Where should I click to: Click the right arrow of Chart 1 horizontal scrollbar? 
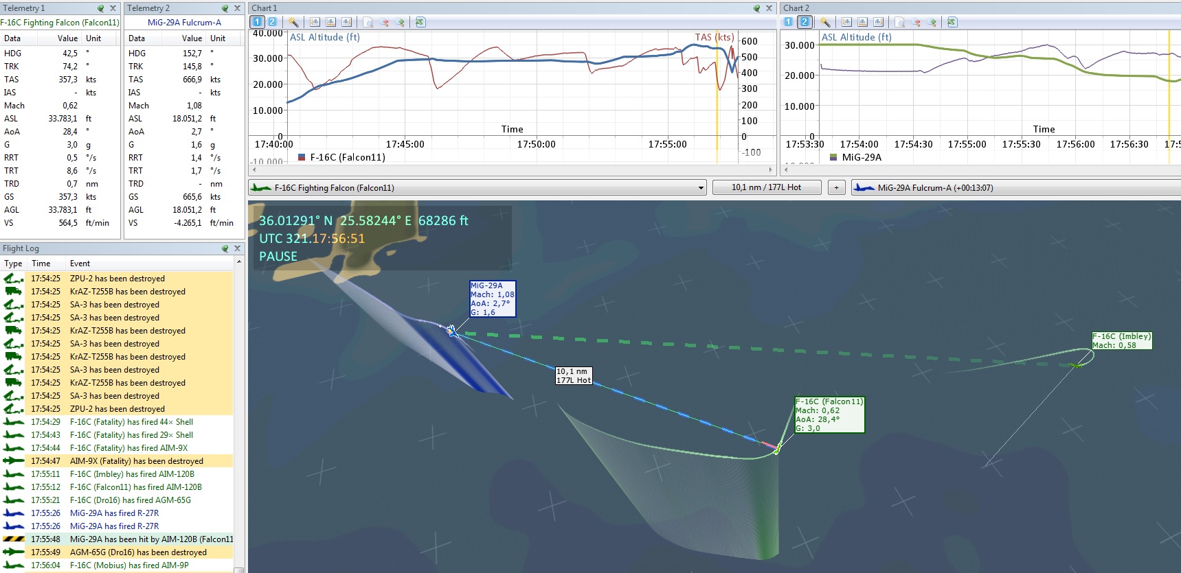(770, 169)
